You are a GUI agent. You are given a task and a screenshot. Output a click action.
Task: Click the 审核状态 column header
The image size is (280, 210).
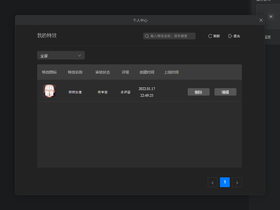(103, 72)
